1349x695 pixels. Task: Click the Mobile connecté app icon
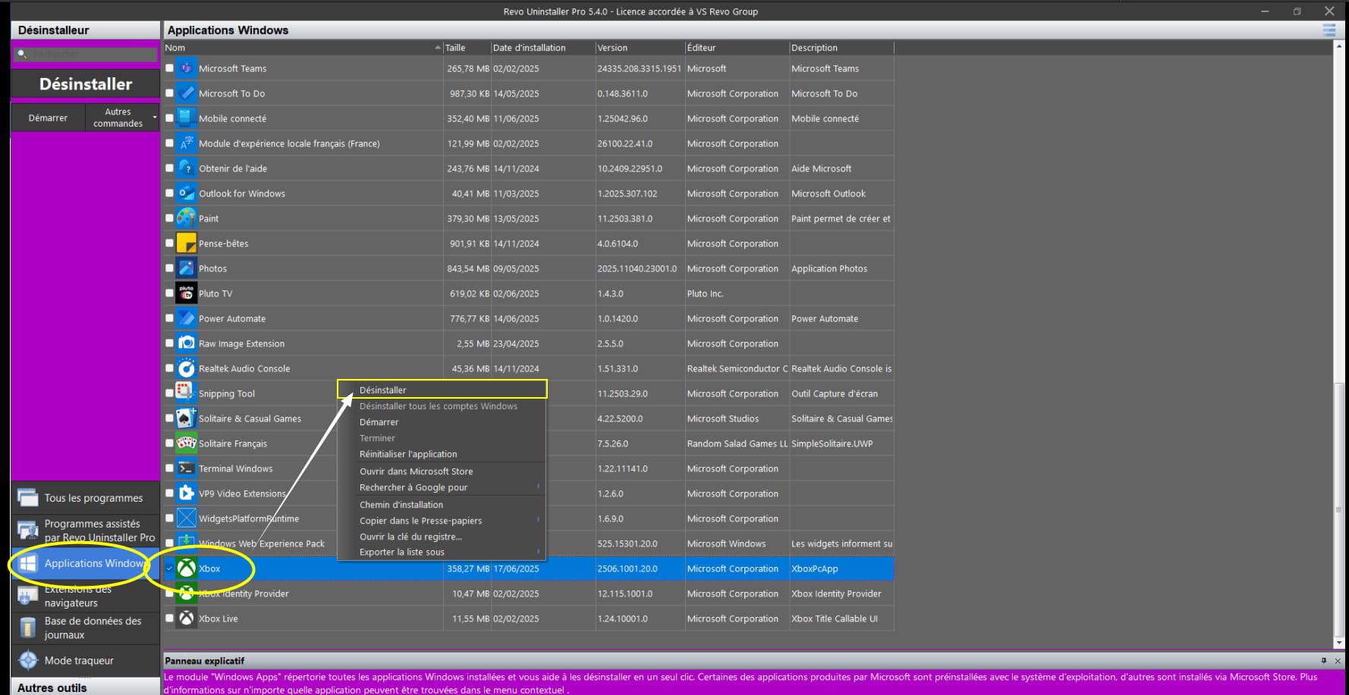[186, 118]
